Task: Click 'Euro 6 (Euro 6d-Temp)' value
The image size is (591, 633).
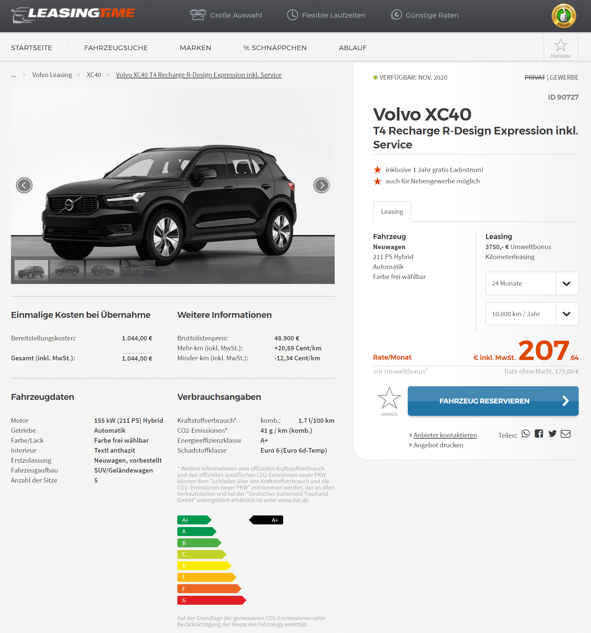Action: click(x=294, y=450)
